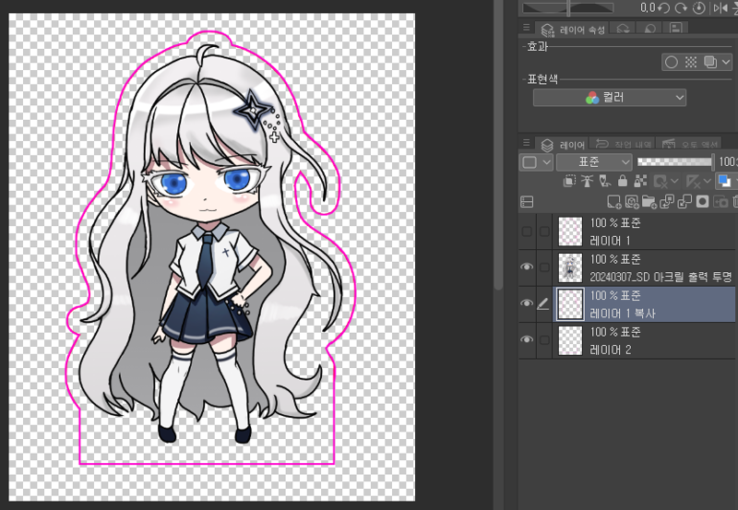Toggle two-pane layer view icon
The image size is (738, 510).
tap(527, 202)
